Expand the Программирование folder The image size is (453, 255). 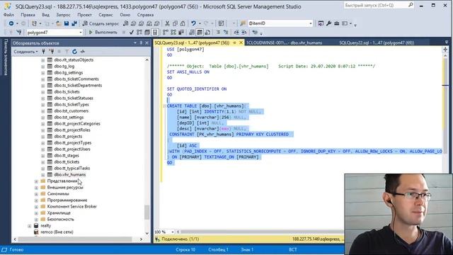(x=36, y=200)
